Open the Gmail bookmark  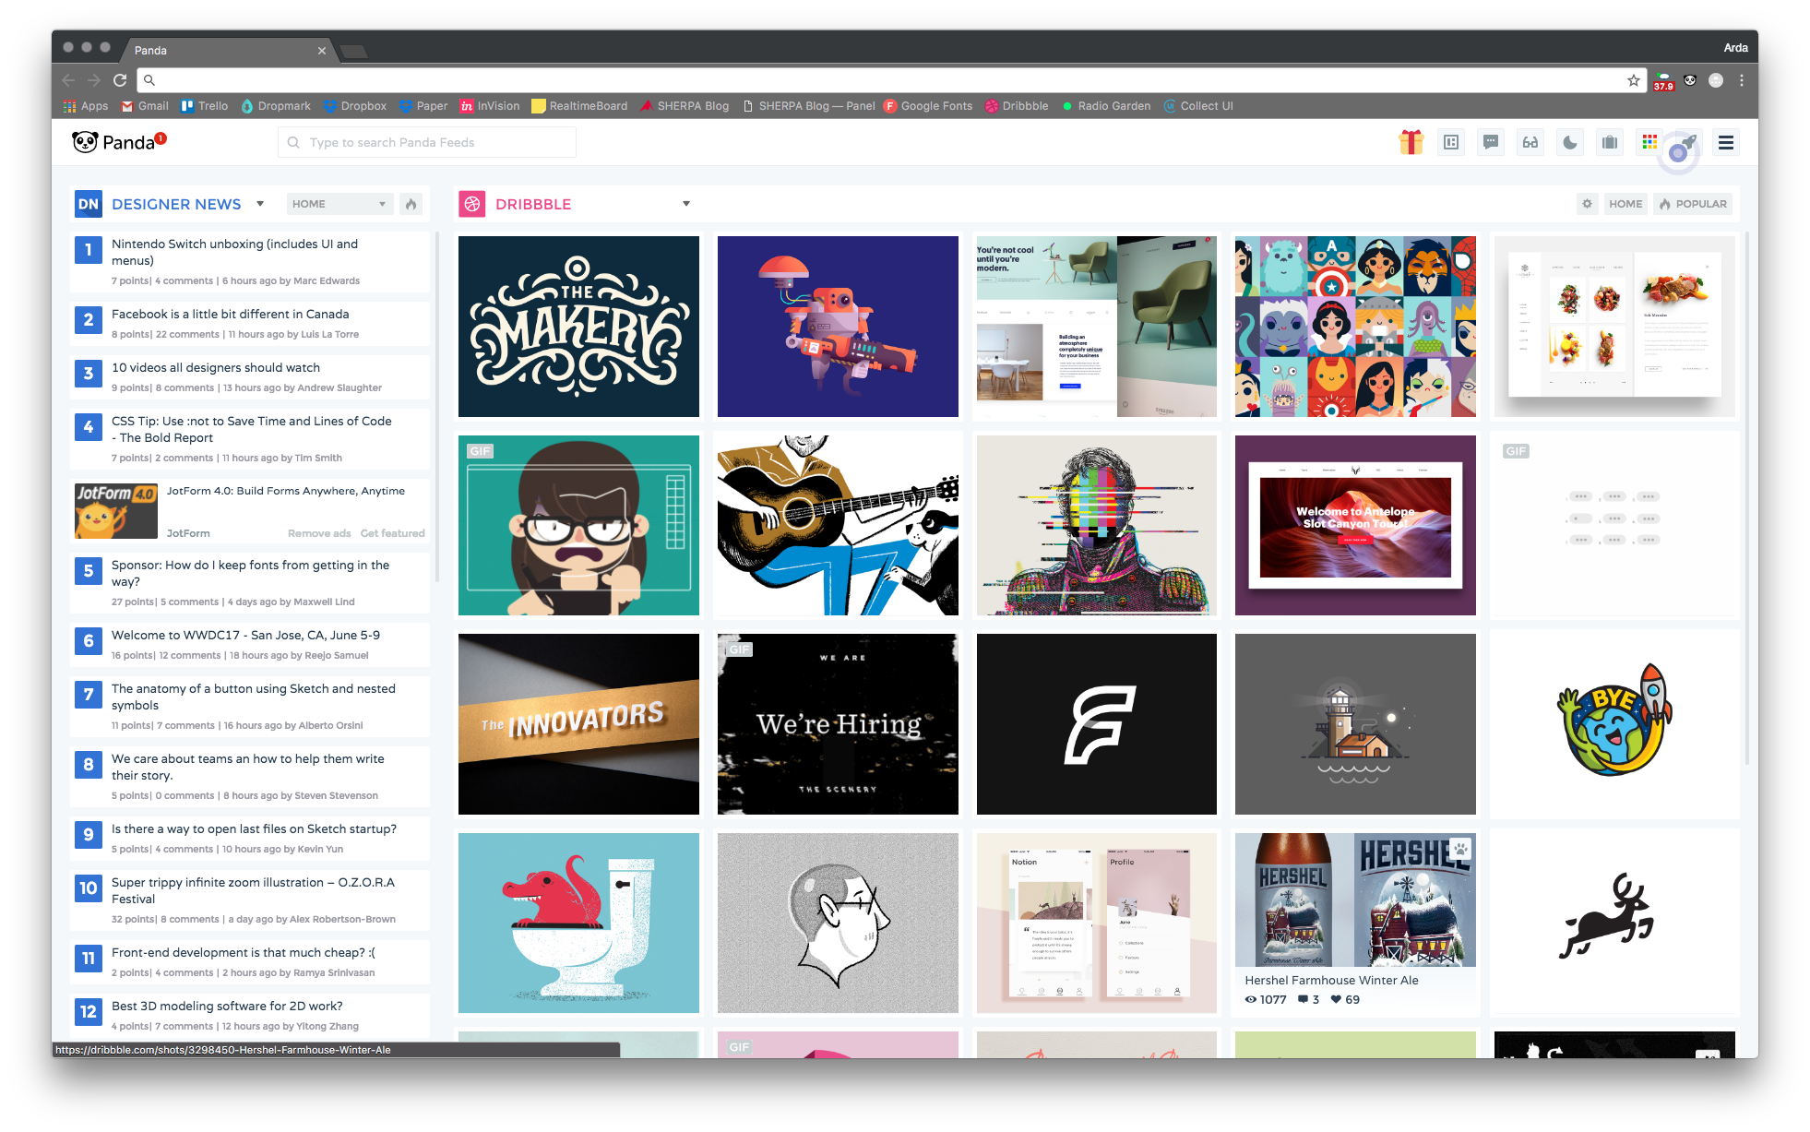[x=145, y=106]
